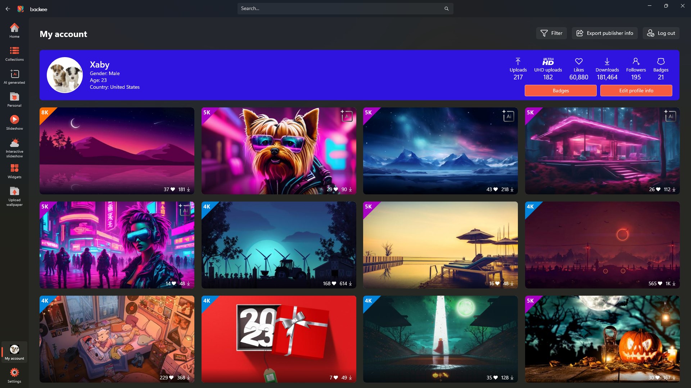Select Slideshow in the sidebar
The image size is (691, 388).
[x=14, y=122]
